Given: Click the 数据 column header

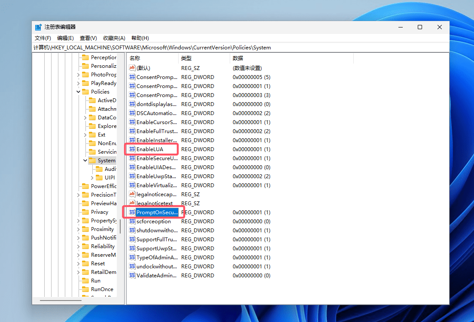Looking at the screenshot, I should (292, 58).
